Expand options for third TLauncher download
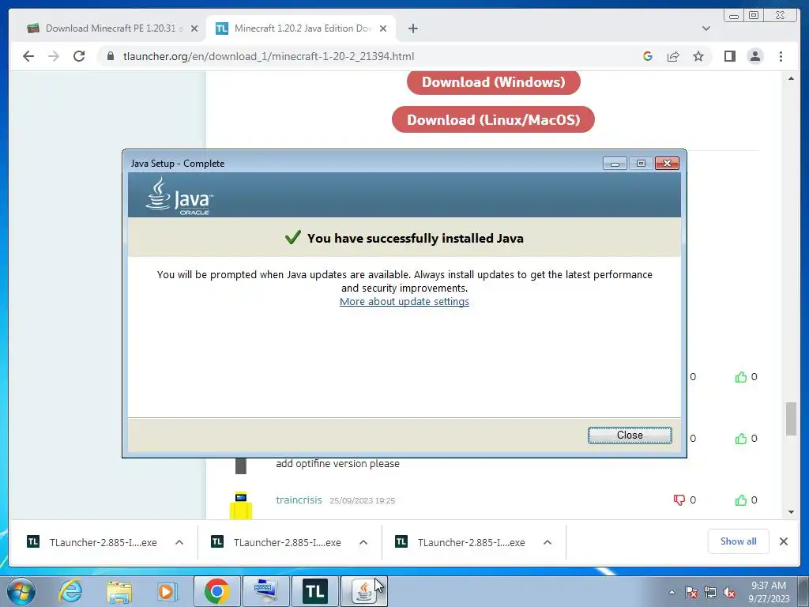The height and width of the screenshot is (607, 809). (x=547, y=542)
